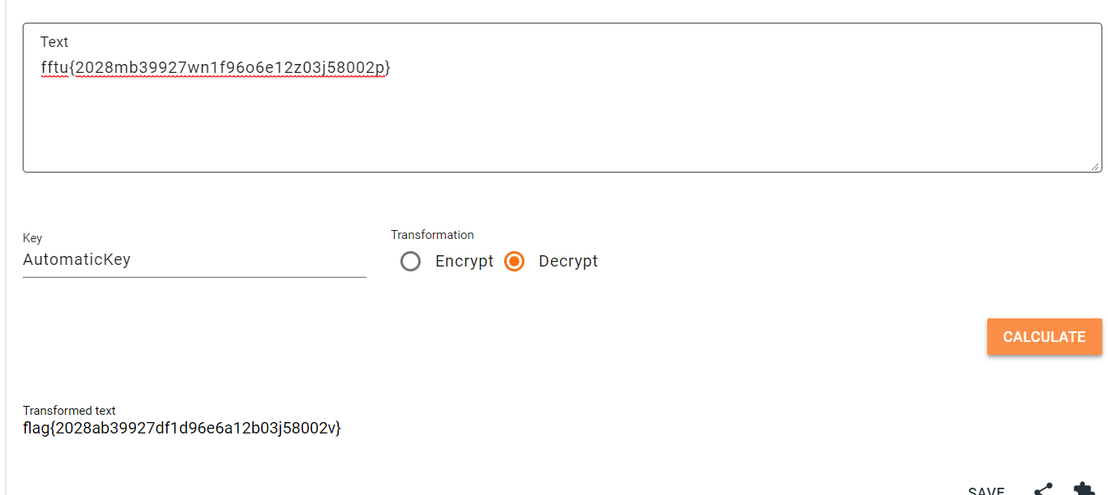The image size is (1108, 495).
Task: Click the SAVE button
Action: [986, 491]
